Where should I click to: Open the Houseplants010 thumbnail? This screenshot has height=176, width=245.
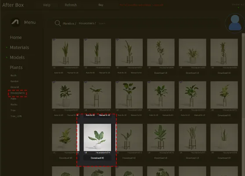161,95
